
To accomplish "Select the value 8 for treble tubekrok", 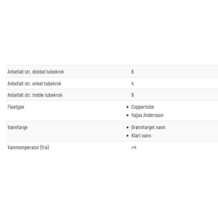I will tap(133, 95).
